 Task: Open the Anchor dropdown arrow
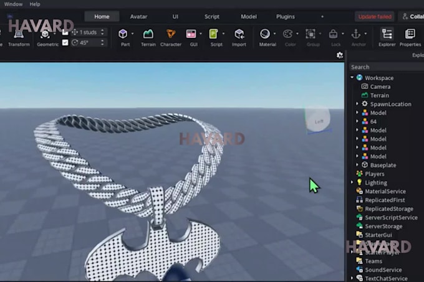[x=365, y=34]
